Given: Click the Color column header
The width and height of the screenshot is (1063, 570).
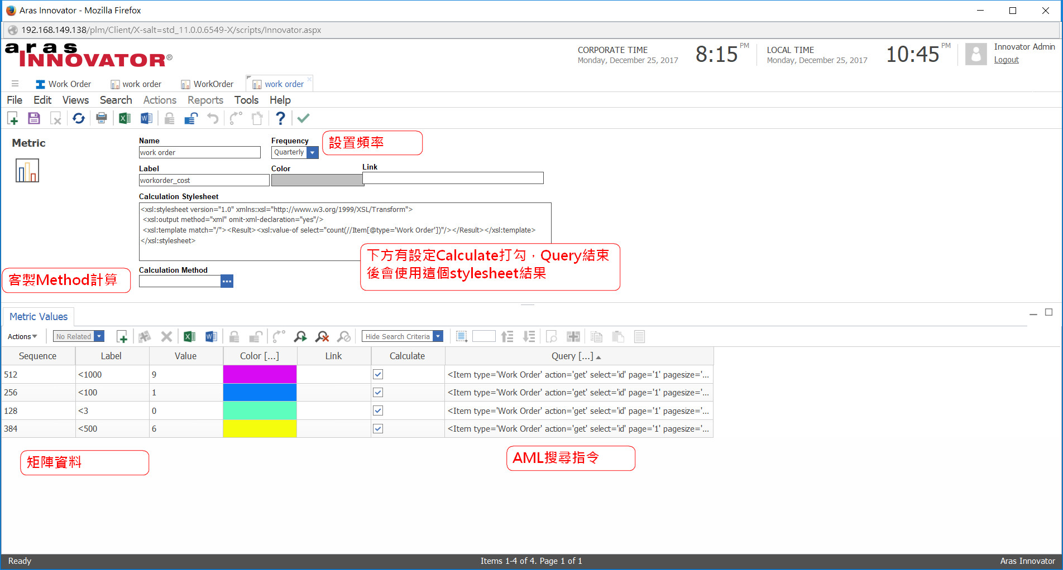Looking at the screenshot, I should click(260, 356).
